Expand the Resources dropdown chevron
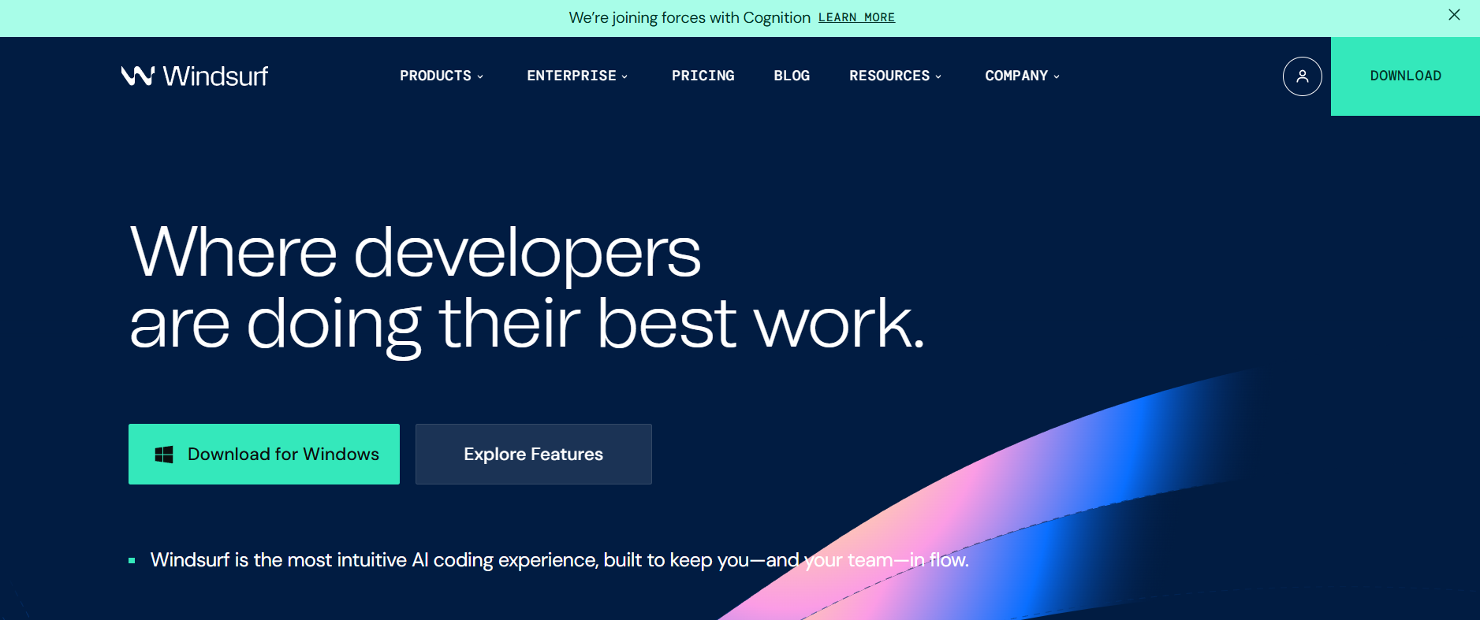 pos(938,76)
